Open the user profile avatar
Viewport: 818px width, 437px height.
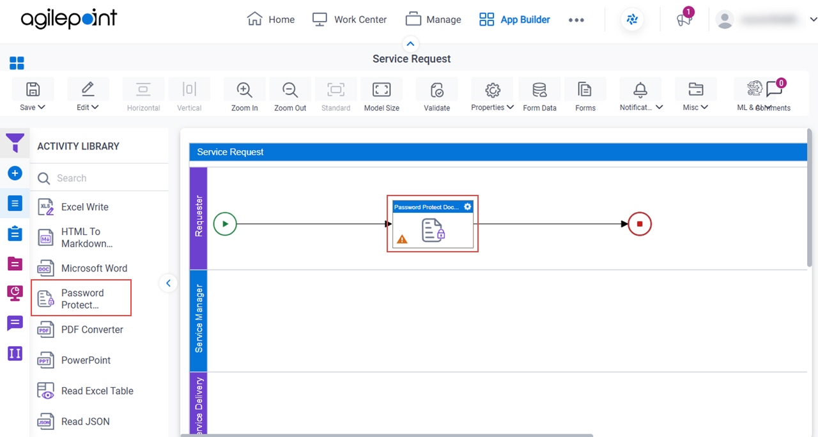point(725,20)
